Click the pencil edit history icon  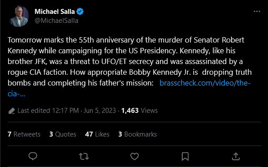pos(12,111)
